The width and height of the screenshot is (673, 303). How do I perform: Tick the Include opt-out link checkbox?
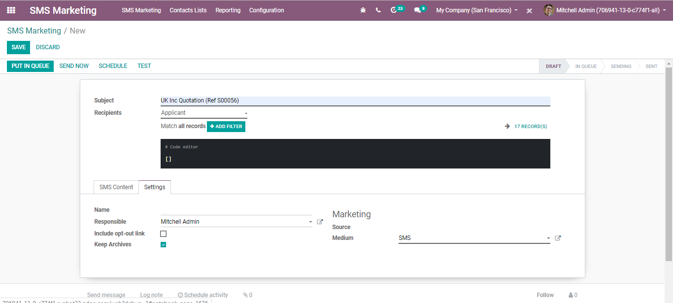tap(164, 234)
